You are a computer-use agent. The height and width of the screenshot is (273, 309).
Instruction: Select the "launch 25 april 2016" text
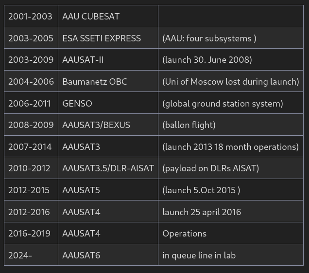[202, 212]
